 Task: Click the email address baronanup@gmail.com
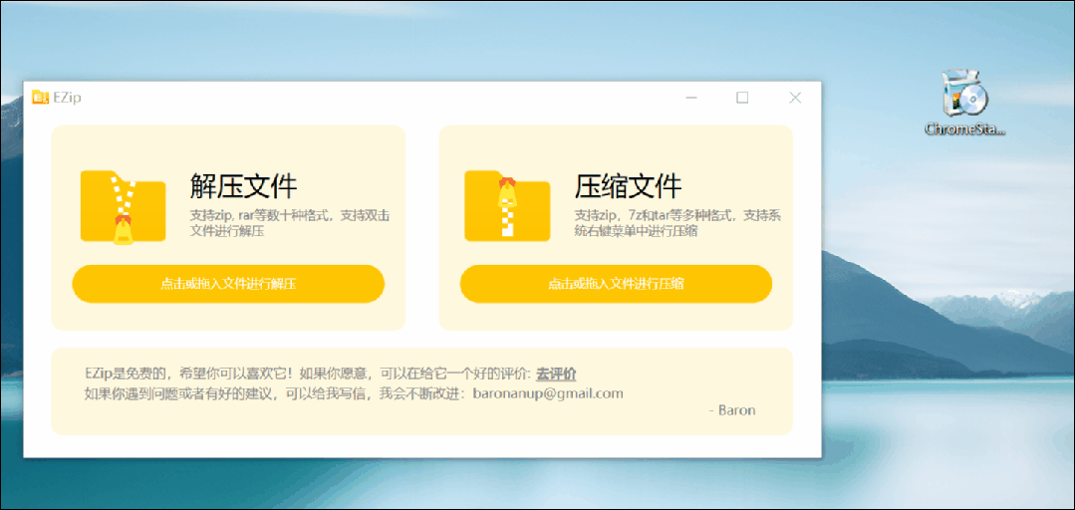coord(549,393)
